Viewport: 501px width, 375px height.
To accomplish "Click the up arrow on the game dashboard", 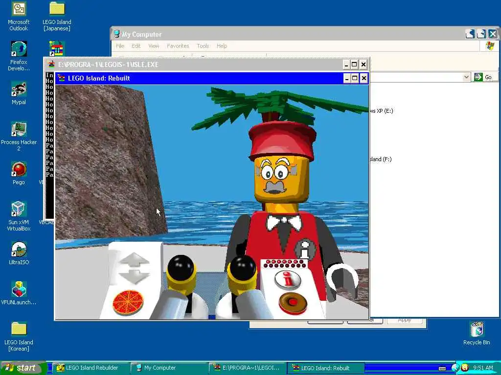I will [x=135, y=259].
